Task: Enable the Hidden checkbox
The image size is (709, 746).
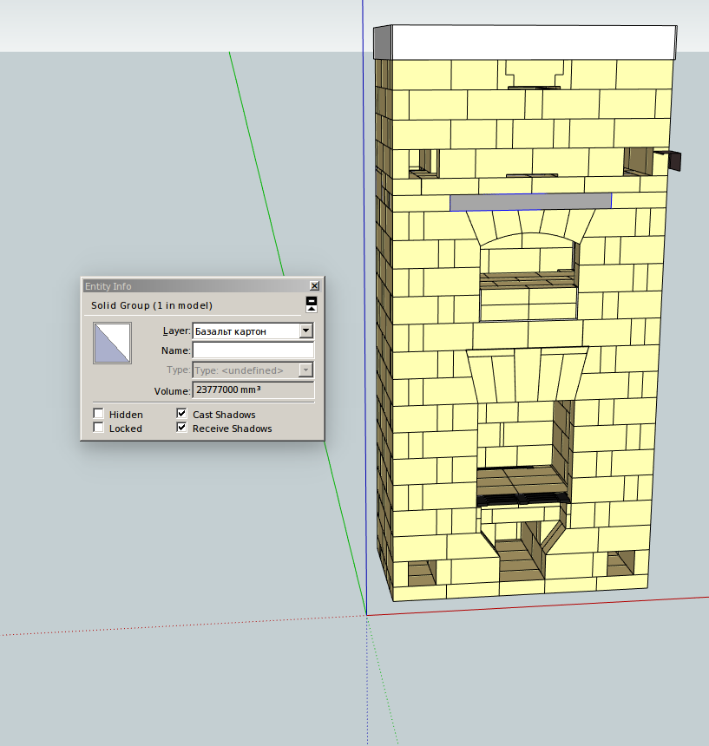Action: point(99,415)
